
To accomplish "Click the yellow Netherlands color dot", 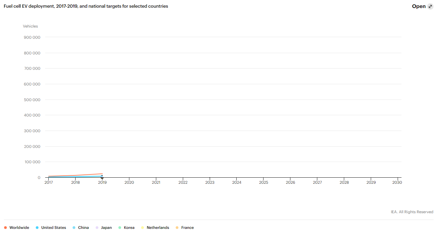I will coord(142,228).
